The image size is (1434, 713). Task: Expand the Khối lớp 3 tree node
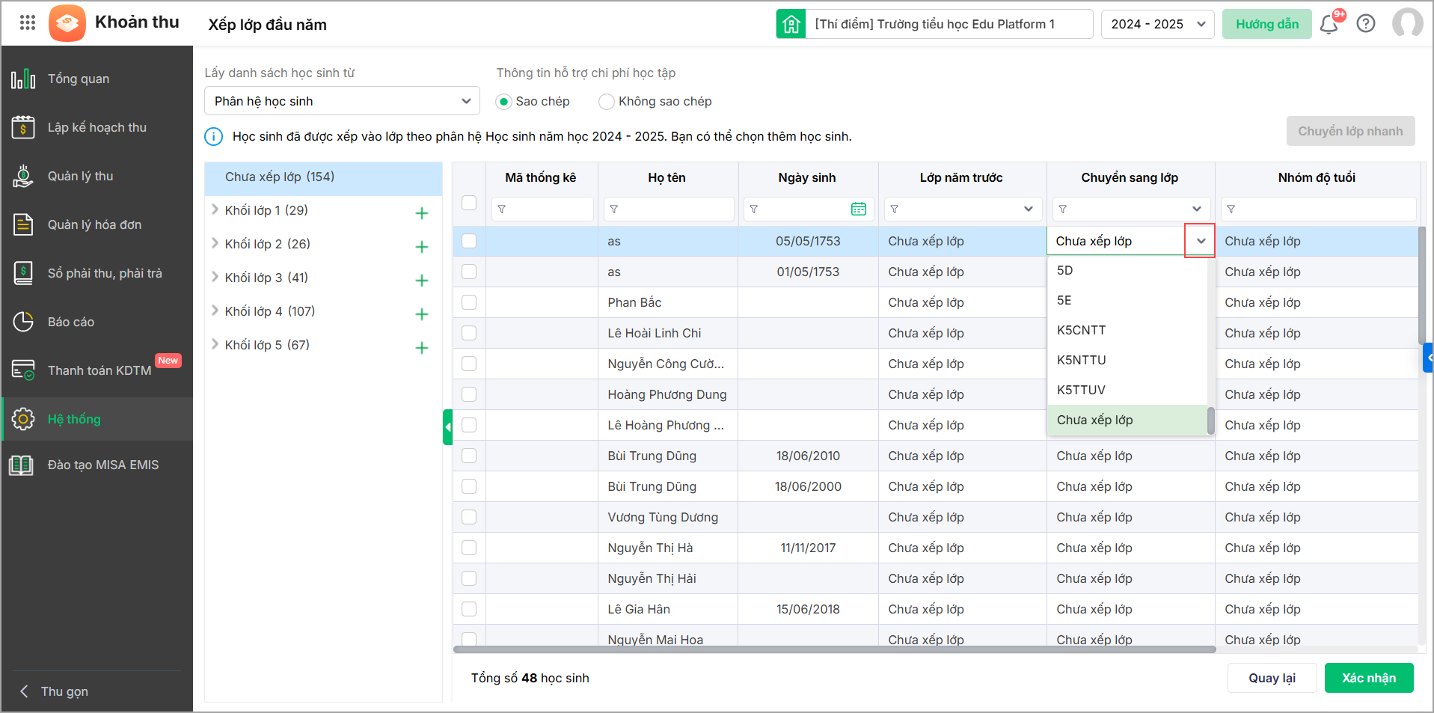[x=215, y=277]
